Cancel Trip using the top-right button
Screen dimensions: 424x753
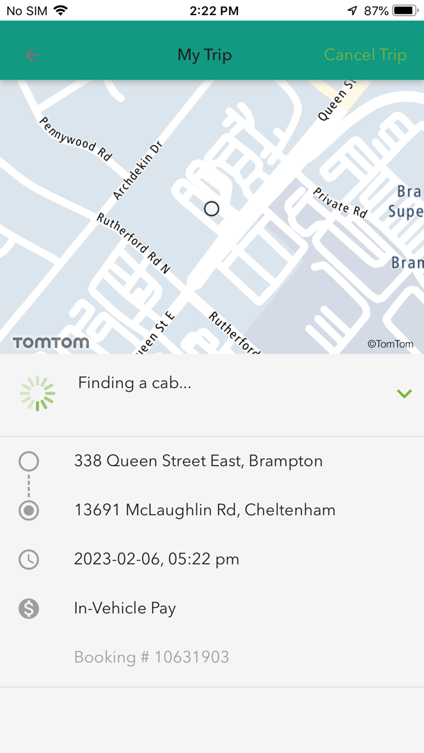click(x=365, y=54)
